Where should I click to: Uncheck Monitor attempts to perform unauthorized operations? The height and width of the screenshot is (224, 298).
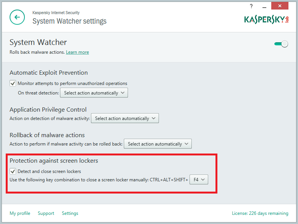(x=13, y=83)
